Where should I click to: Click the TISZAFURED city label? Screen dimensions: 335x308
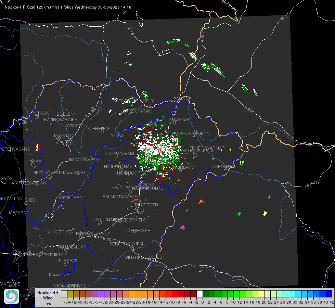(69, 197)
